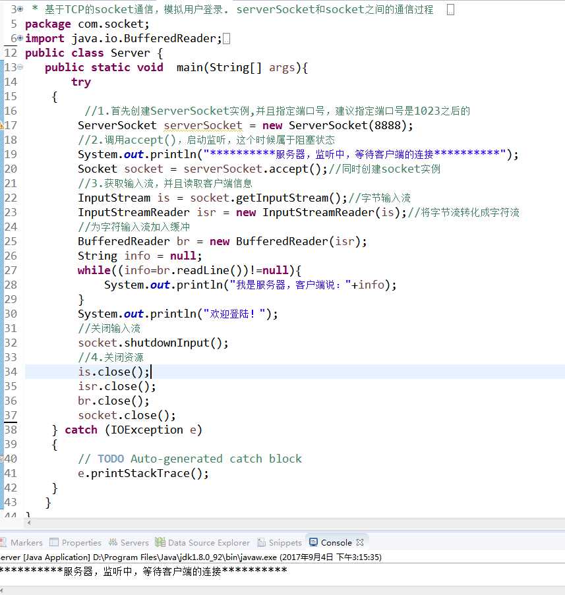Expand the folded imports at line 6

[20, 38]
